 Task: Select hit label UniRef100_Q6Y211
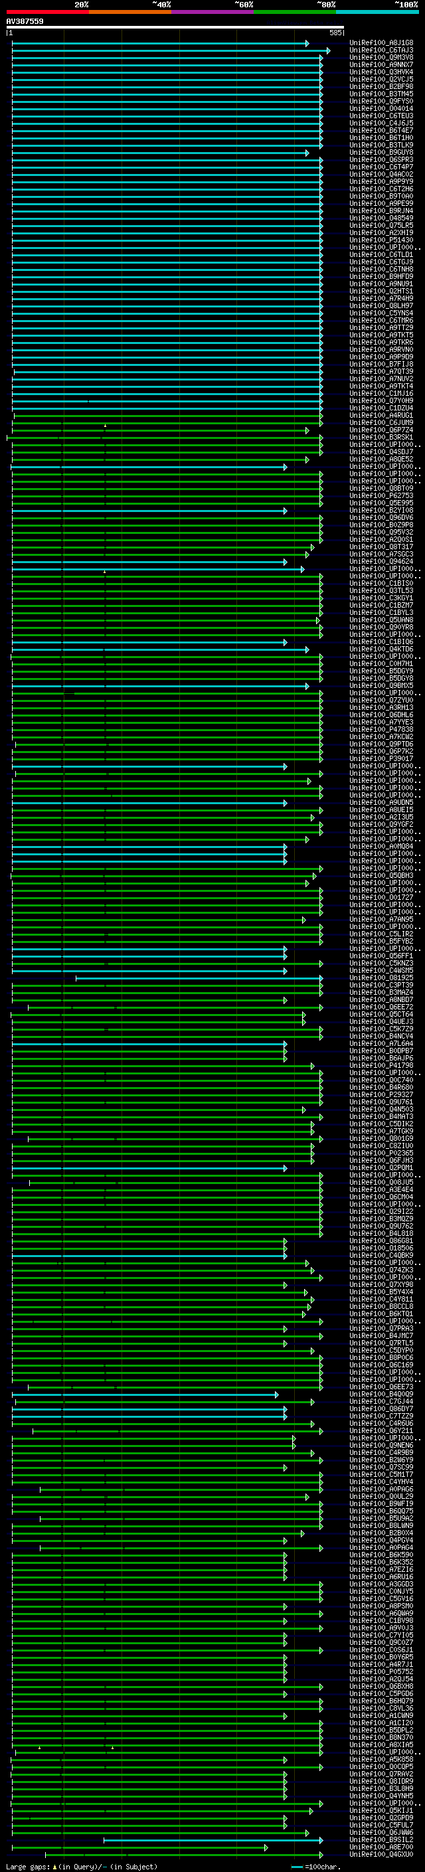[x=381, y=1432]
